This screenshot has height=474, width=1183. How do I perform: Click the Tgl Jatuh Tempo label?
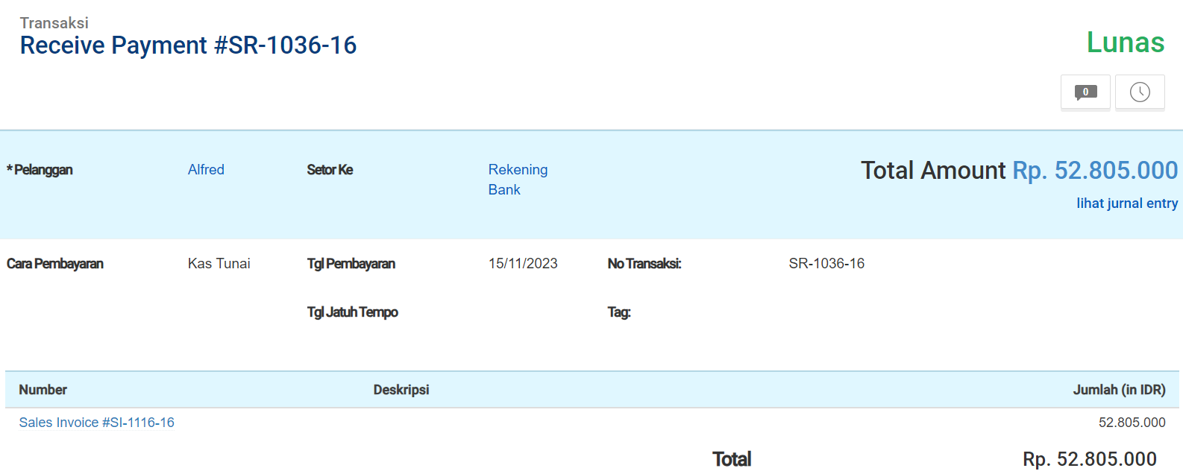point(352,312)
